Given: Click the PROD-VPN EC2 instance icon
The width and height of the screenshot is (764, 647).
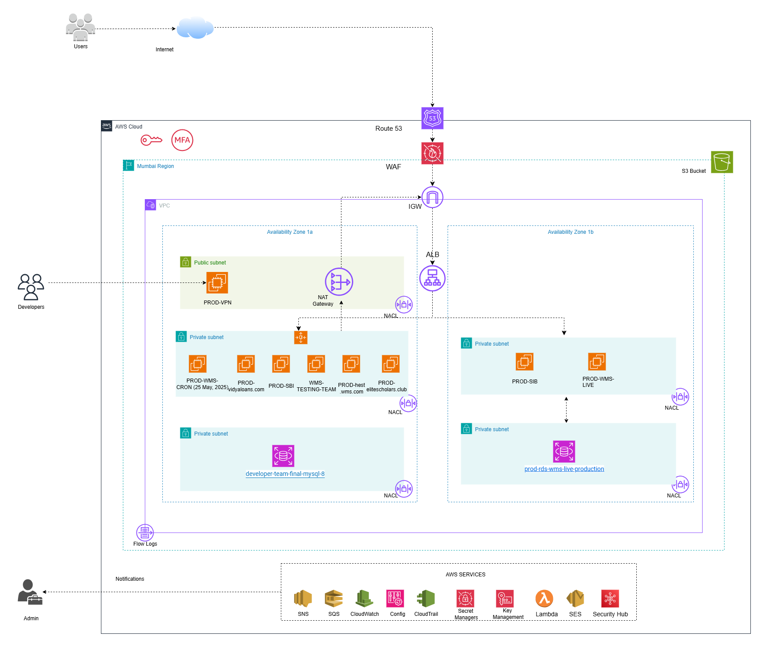Looking at the screenshot, I should tap(217, 283).
